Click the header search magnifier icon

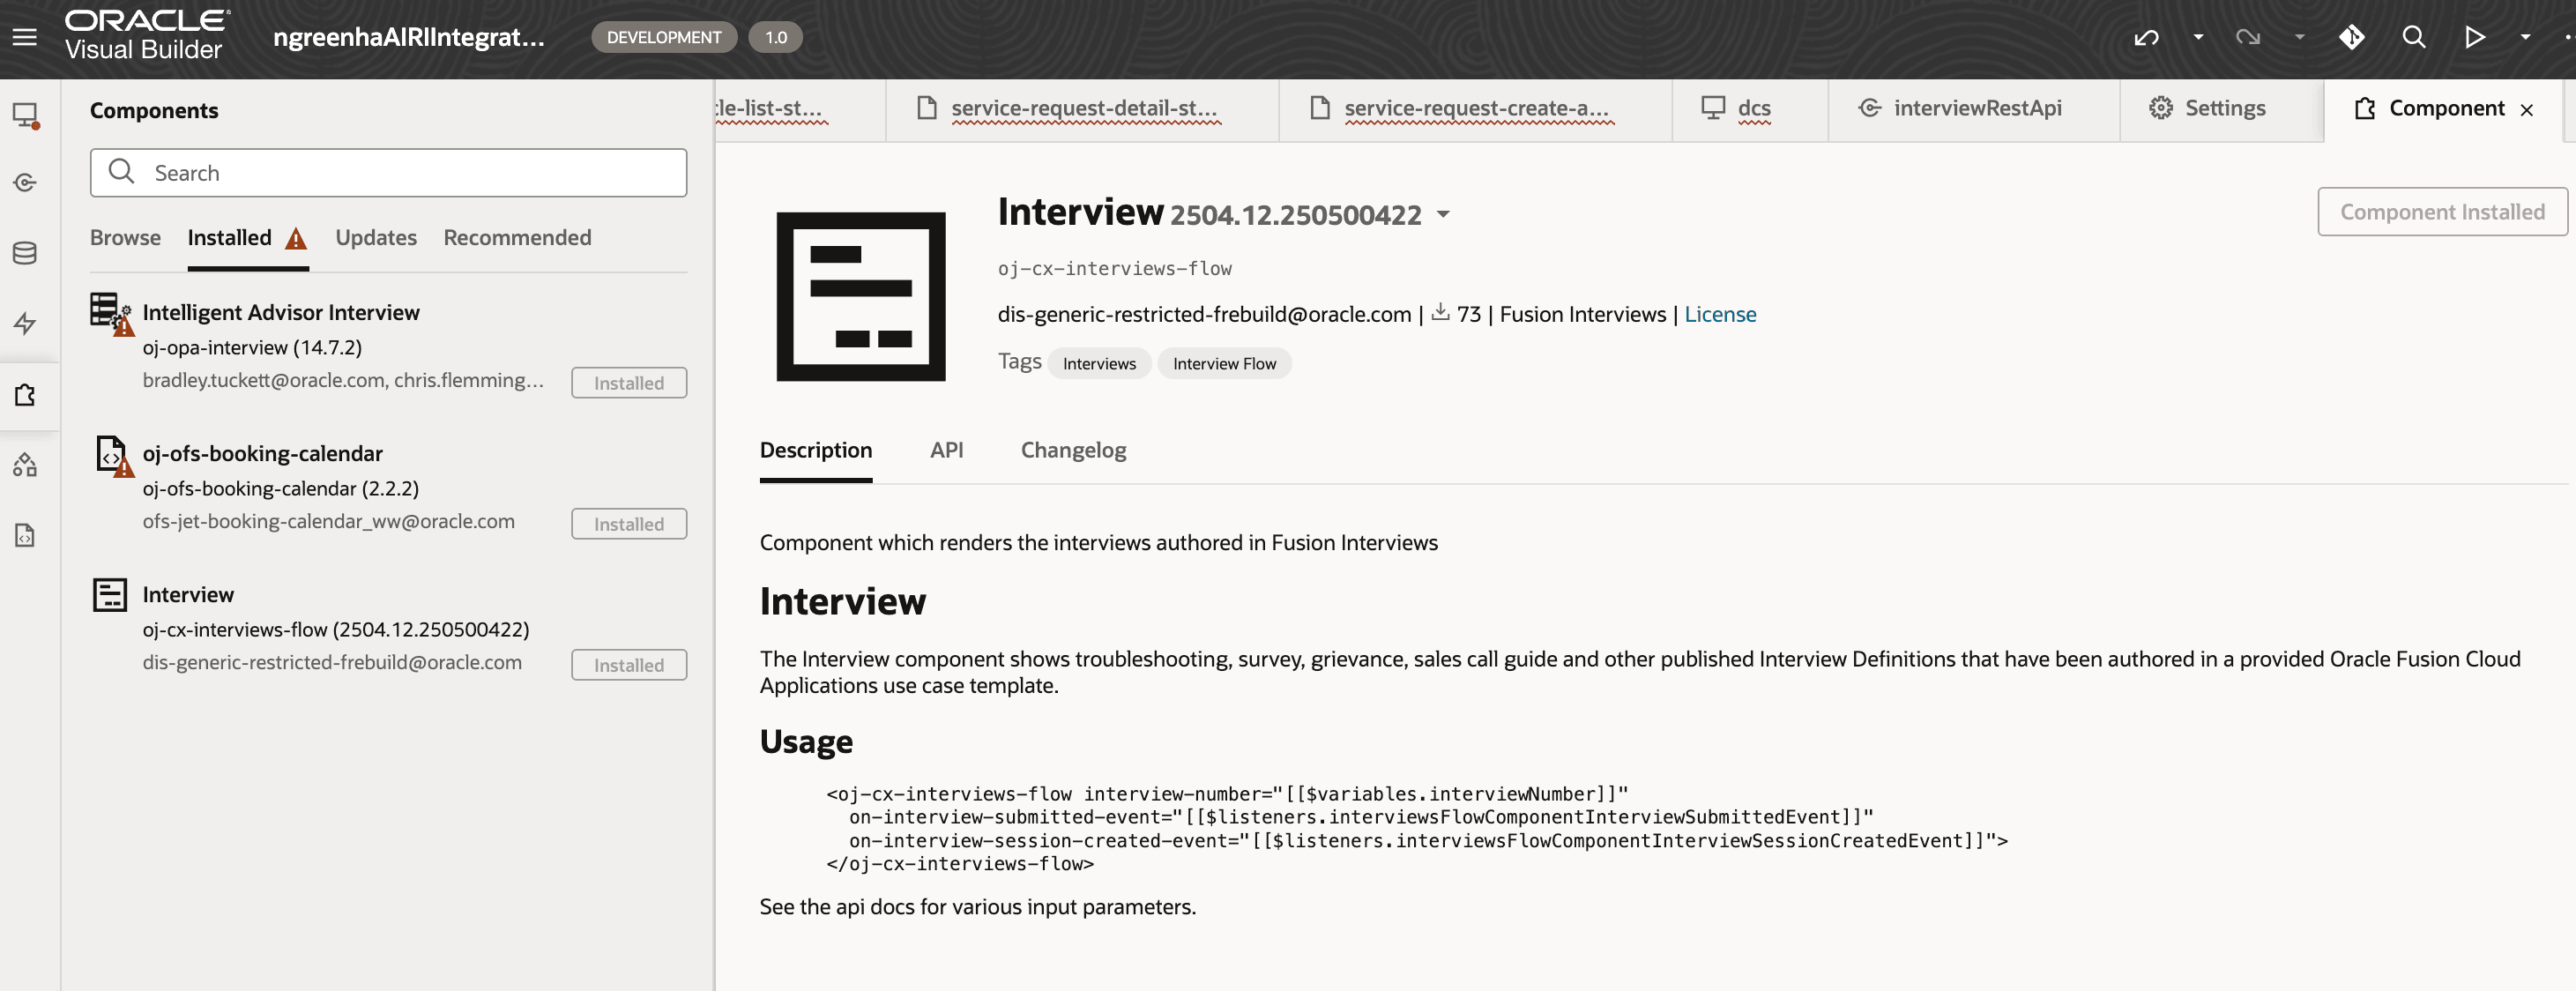tap(2414, 38)
